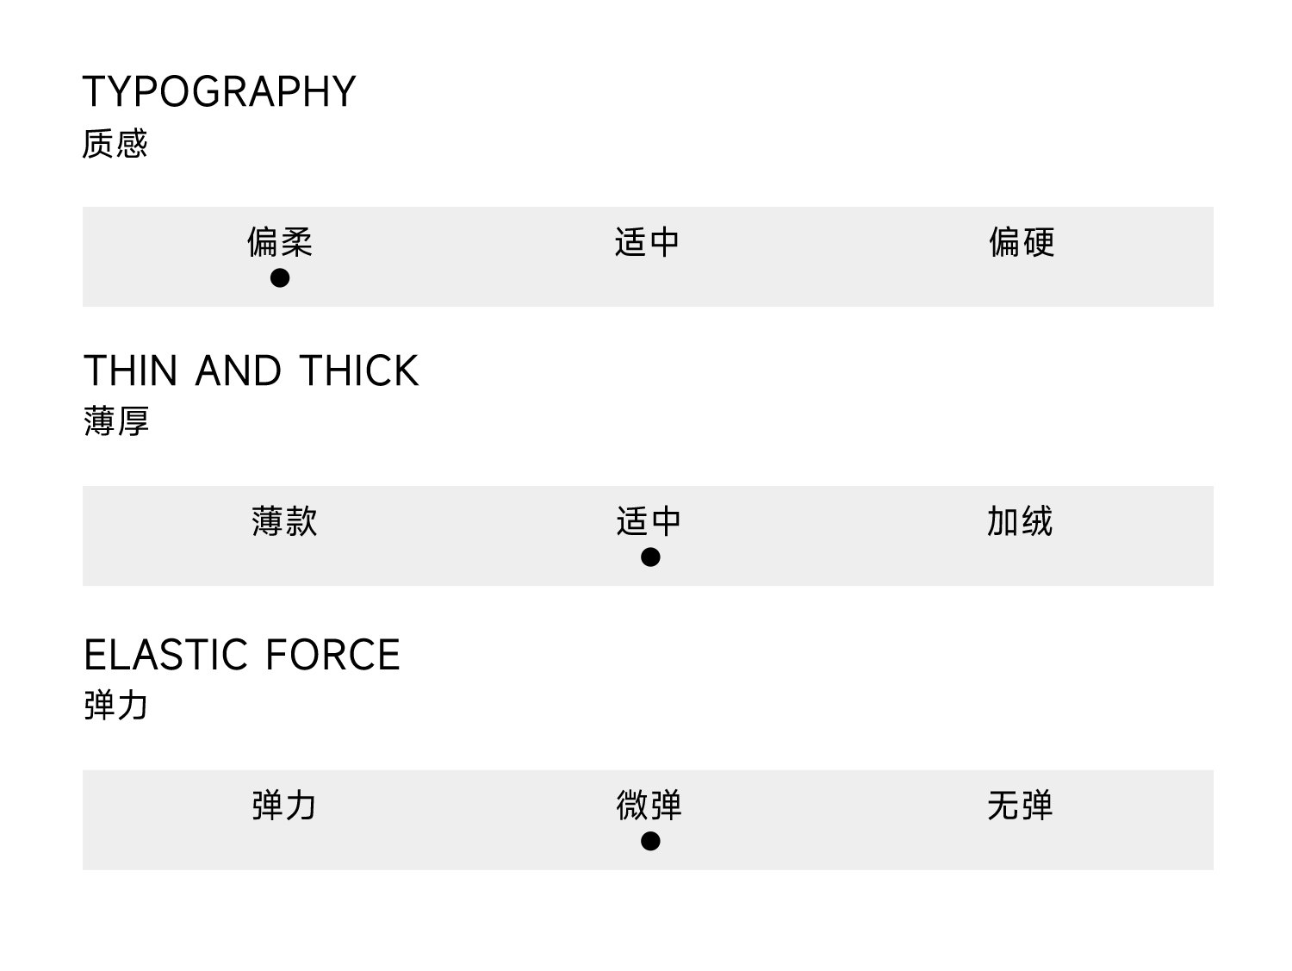Click the gray bar between 适中 and 偏硬

[x=834, y=257]
